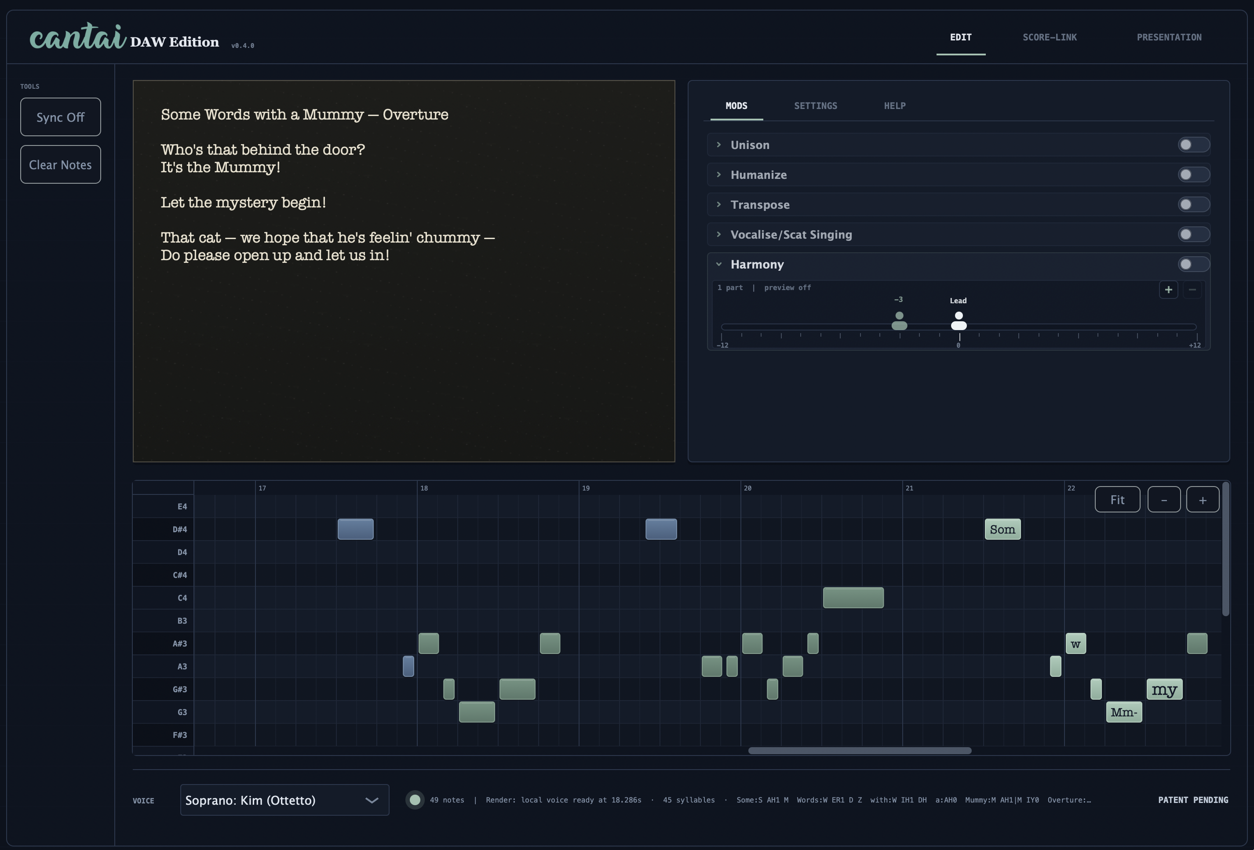Click lyric "Do please open up and let us in!"
This screenshot has width=1254, height=850.
(x=275, y=255)
